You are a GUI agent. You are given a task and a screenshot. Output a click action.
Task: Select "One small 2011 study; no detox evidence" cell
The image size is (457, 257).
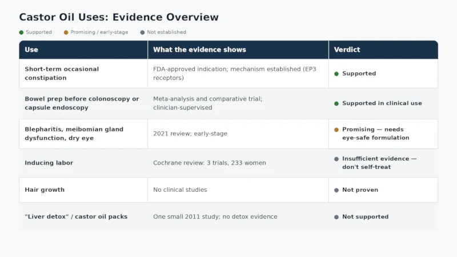point(238,217)
